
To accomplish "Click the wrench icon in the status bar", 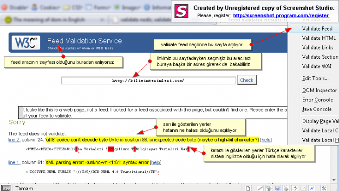I will tap(325, 188).
